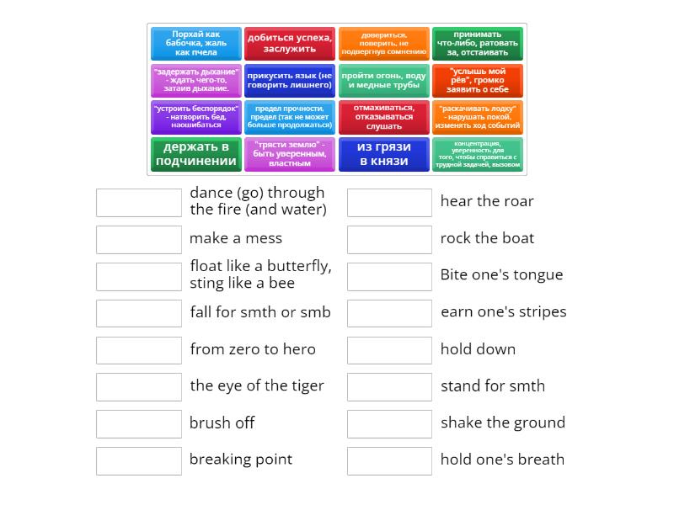
Task: Select the answer box next to 'Bite one's tongue'
Action: [390, 275]
